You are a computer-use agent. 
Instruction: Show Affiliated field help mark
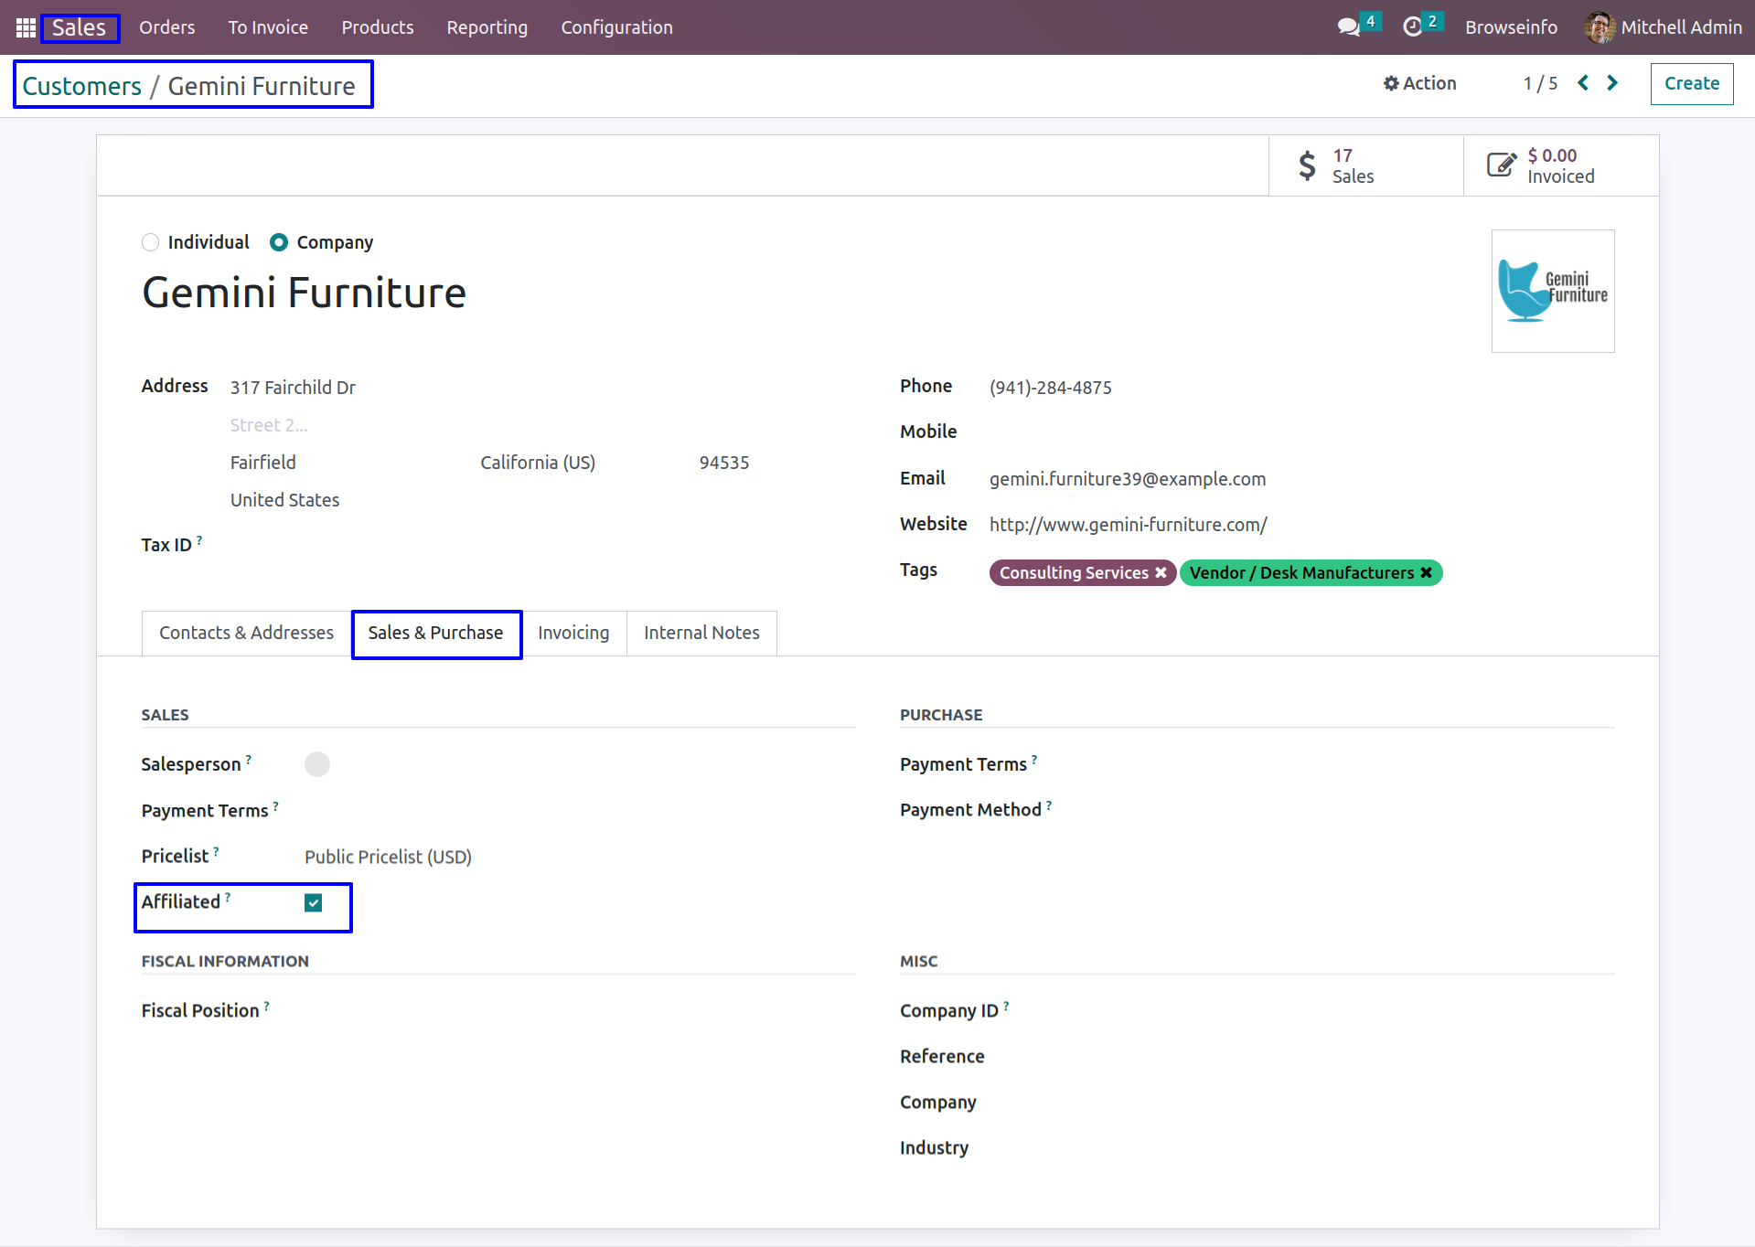pos(228,898)
